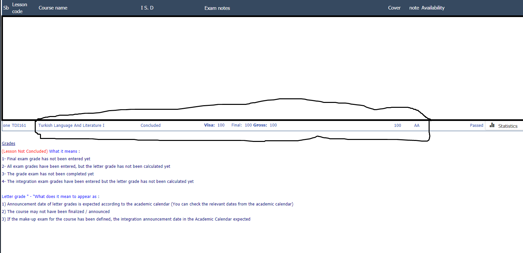
Task: Click the red Lesson Not Concluded text
Action: (x=25, y=151)
